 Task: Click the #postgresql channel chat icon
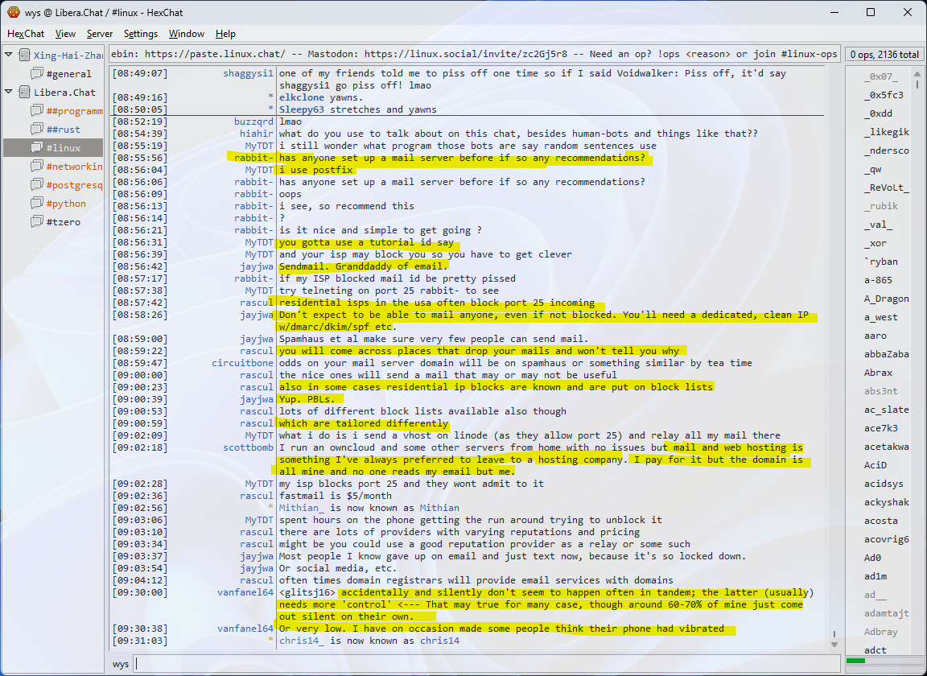point(37,185)
